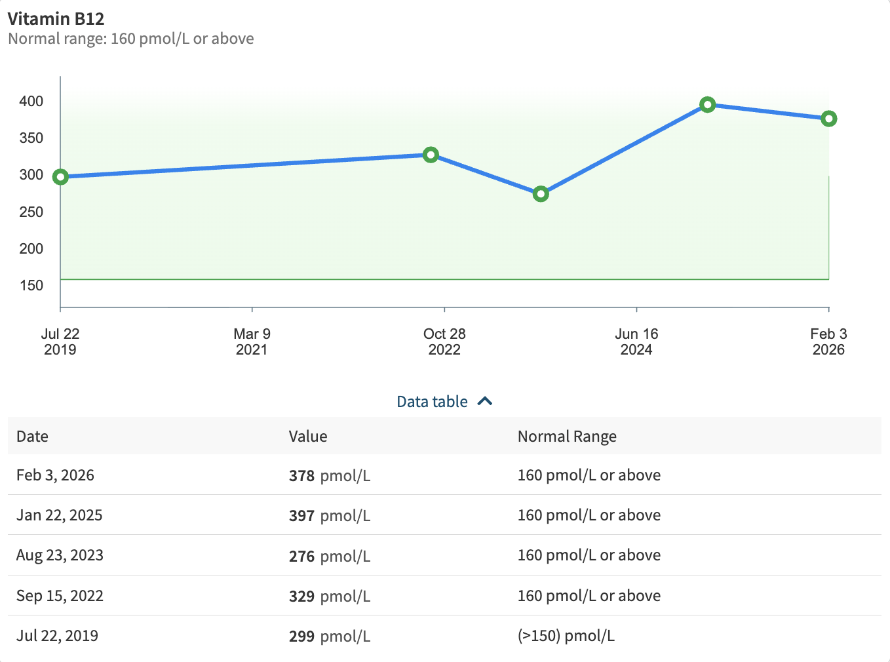Screen dimensions: 890x662
Task: Click the 299 pmol/L value cell
Action: pos(330,636)
